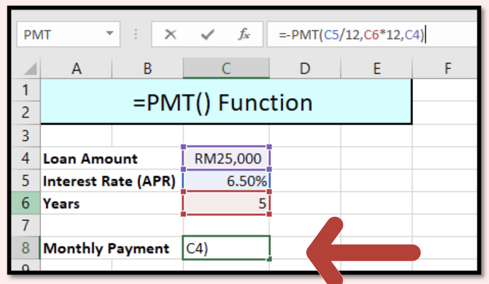Click the Years label cell
This screenshot has width=489, height=284.
point(112,203)
